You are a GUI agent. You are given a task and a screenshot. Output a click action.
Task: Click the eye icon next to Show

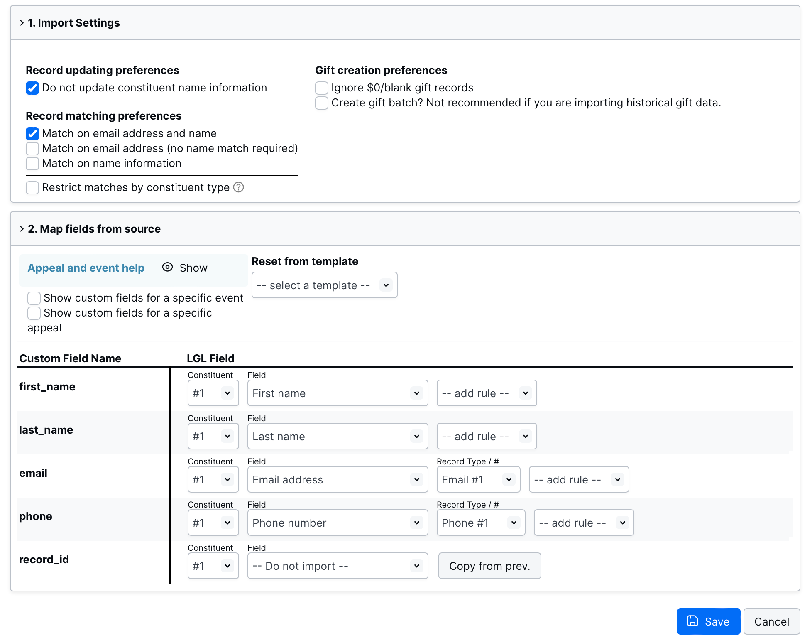tap(167, 267)
